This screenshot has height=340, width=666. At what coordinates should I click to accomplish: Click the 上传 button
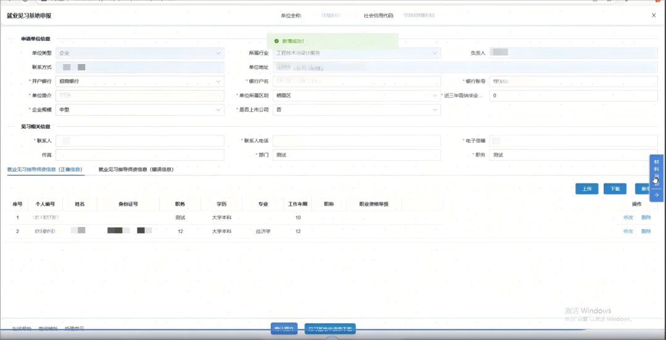[586, 189]
